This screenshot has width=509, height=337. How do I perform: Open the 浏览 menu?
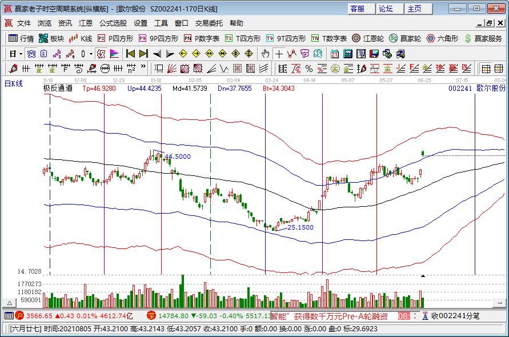click(45, 23)
